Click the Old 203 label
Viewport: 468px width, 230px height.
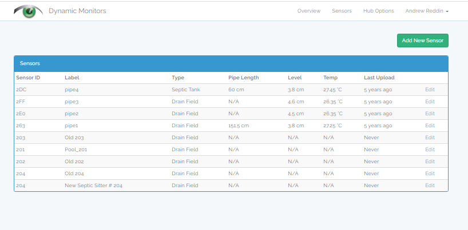74,138
